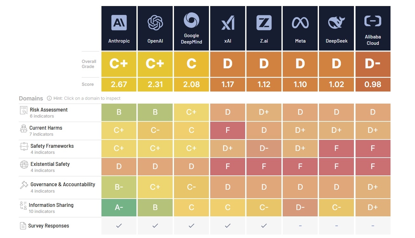This screenshot has width=415, height=238.
Task: Click the xAI survey response checkmark
Action: pos(227,226)
